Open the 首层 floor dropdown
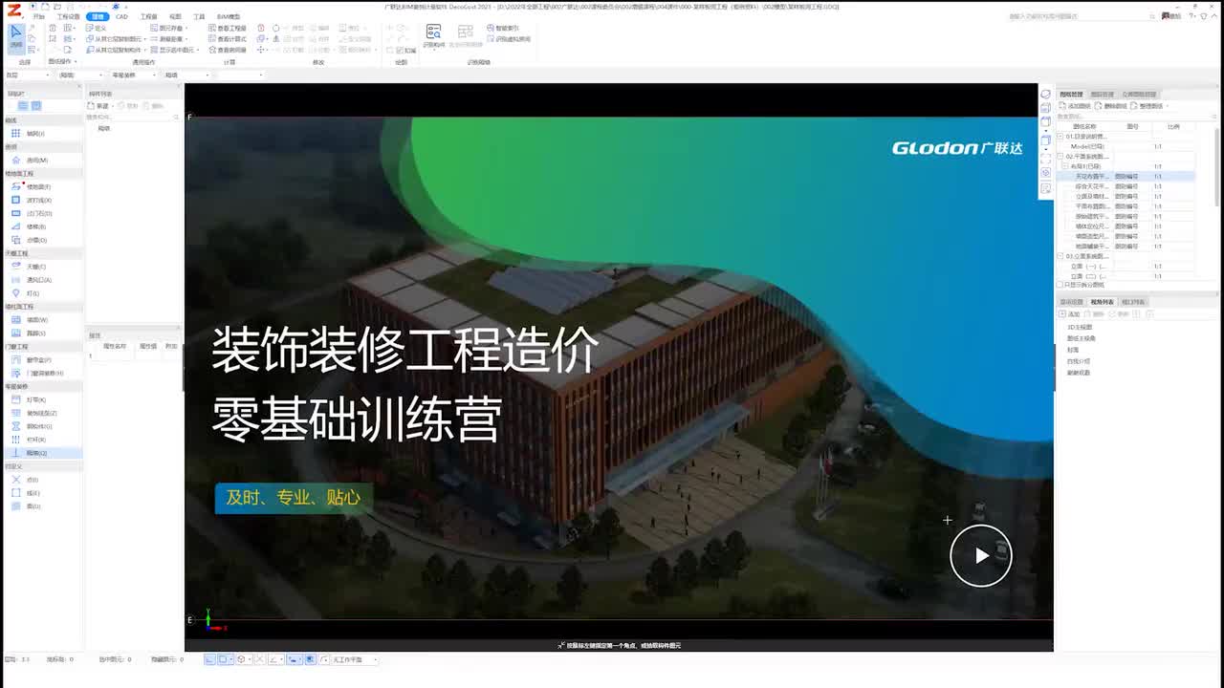Image resolution: width=1224 pixels, height=688 pixels. coord(28,75)
